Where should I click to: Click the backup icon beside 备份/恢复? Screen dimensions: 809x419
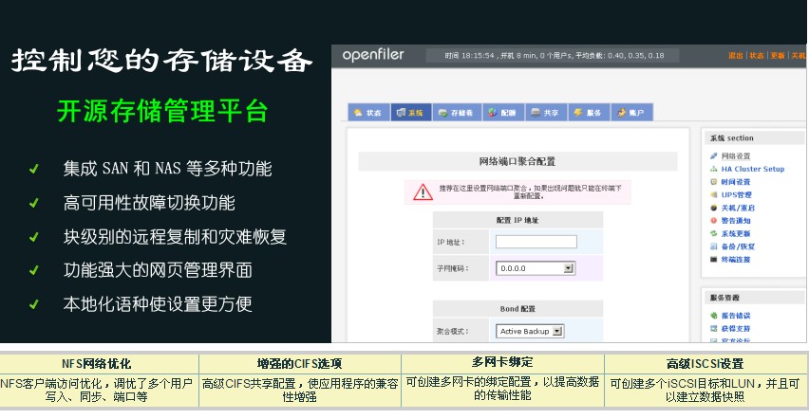tap(713, 246)
